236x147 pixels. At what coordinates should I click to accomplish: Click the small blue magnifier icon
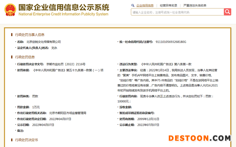133,6
